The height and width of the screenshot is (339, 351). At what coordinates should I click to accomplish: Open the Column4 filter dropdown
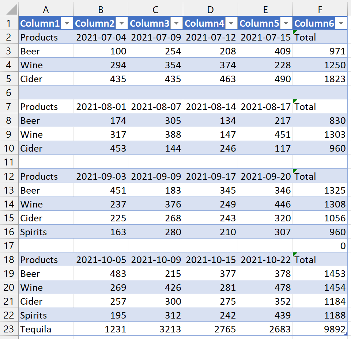tap(231, 23)
